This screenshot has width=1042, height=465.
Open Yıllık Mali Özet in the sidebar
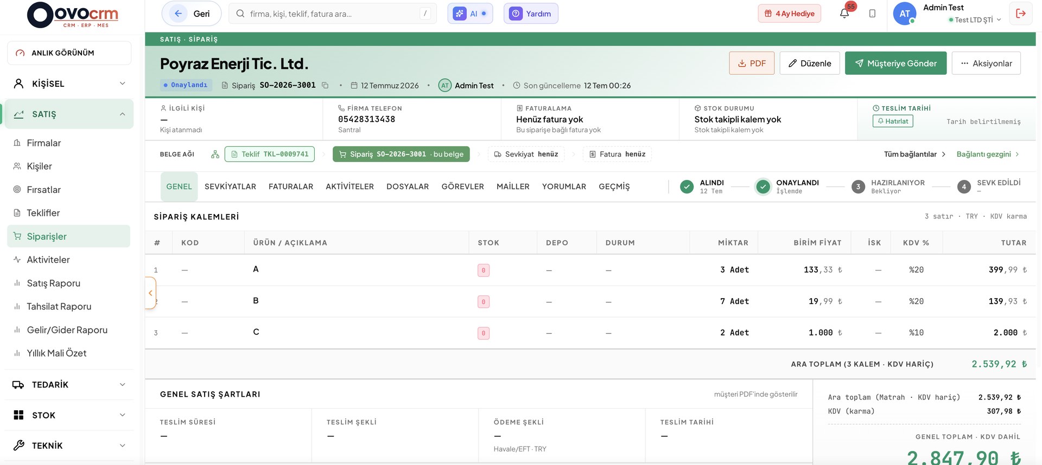tap(69, 353)
